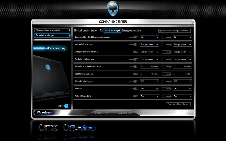The height and width of the screenshot is (141, 226).
Task: Open AlienFX Lighting module icon
Action: coord(49,128)
